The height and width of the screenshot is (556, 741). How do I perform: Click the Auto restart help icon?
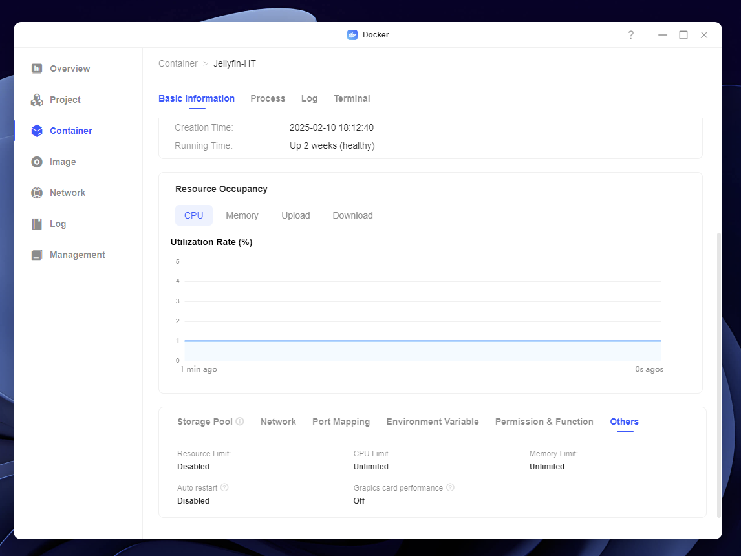click(x=224, y=487)
